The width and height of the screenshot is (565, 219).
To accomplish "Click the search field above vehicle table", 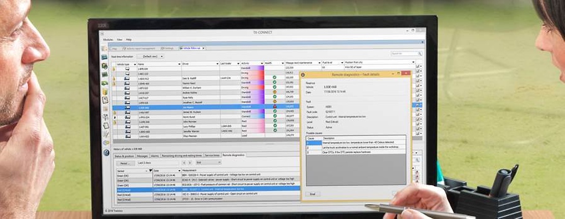I will click(404, 53).
